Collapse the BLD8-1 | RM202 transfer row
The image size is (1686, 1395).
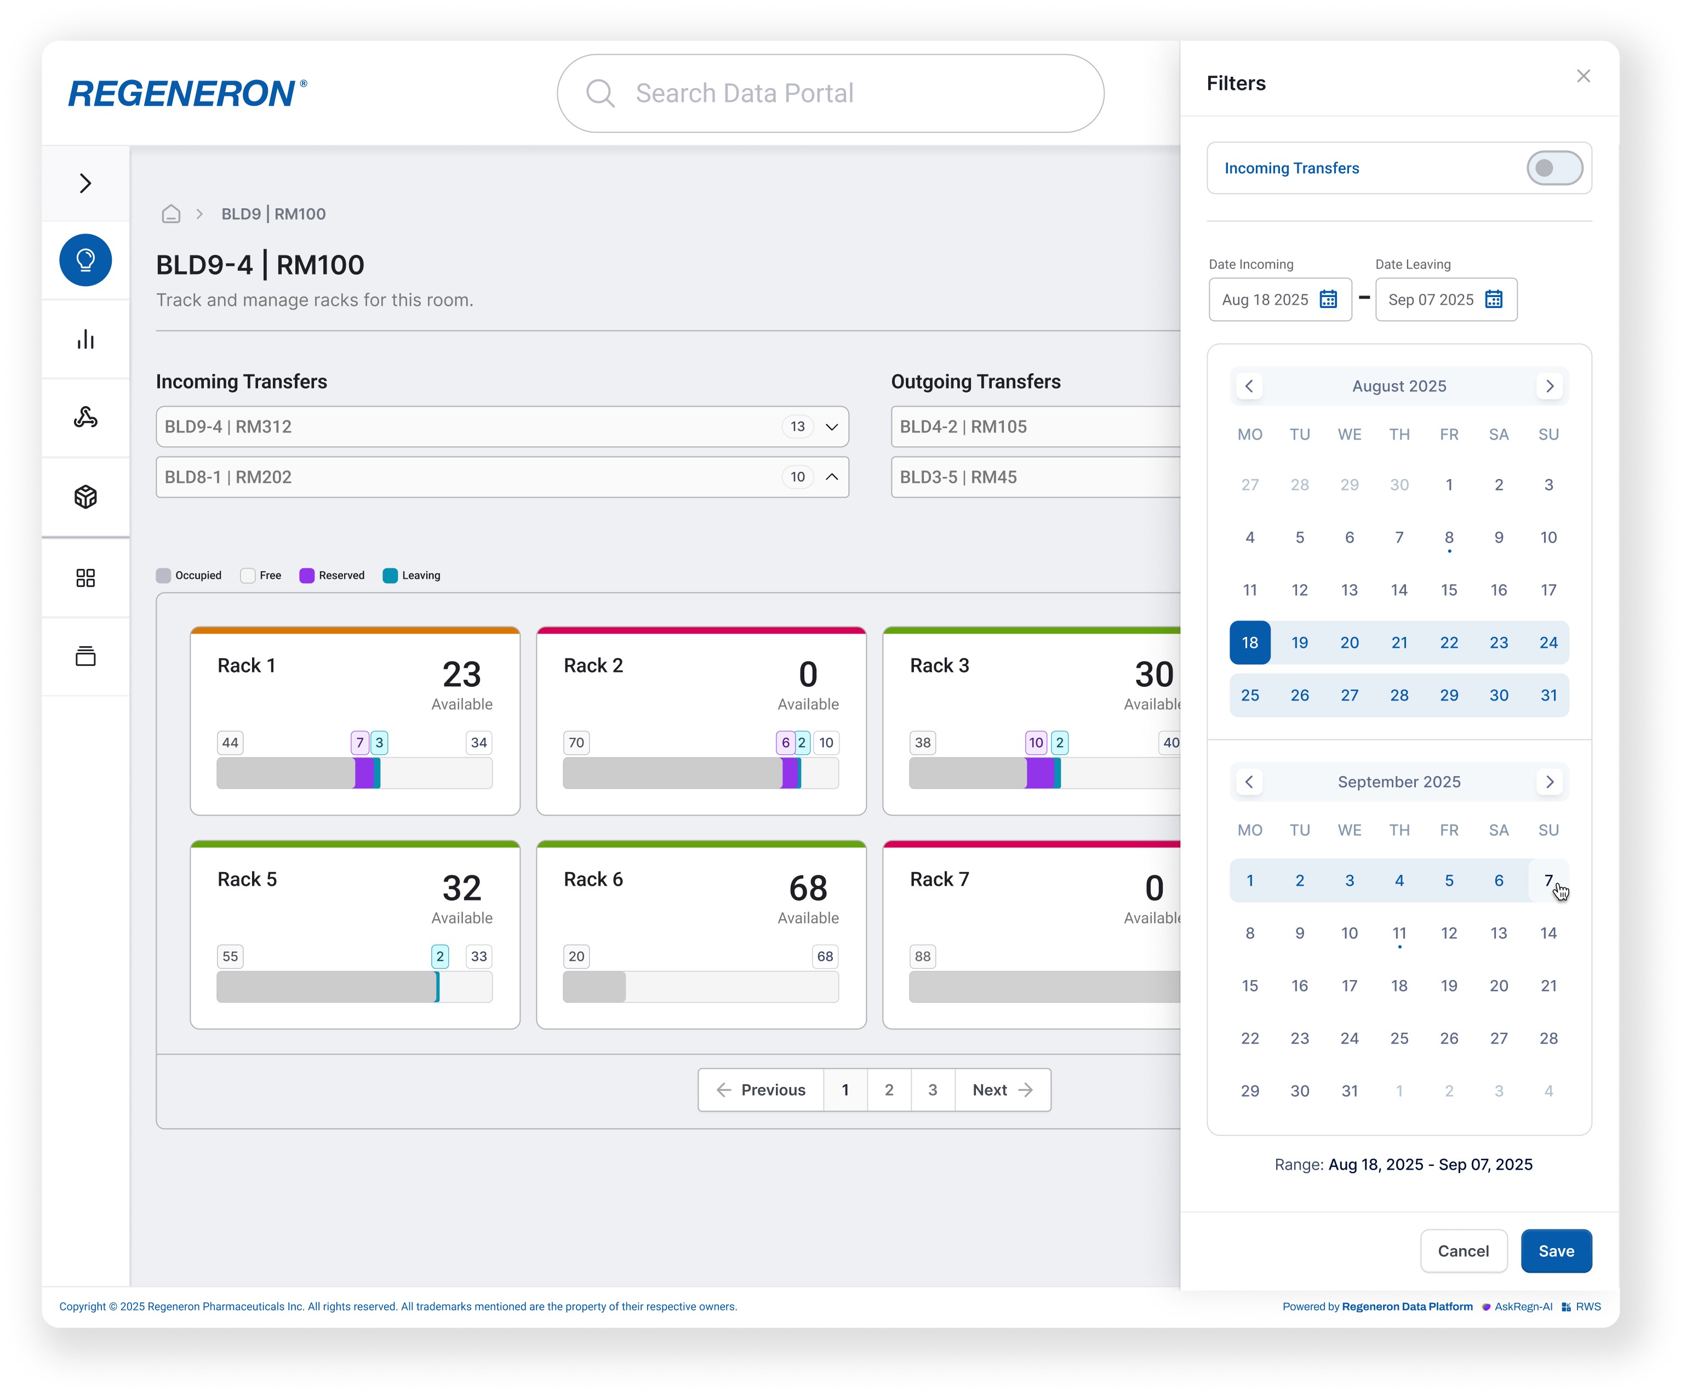[x=832, y=477]
